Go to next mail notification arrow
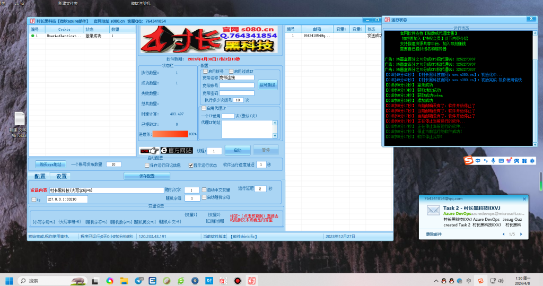The width and height of the screenshot is (543, 286). [521, 235]
